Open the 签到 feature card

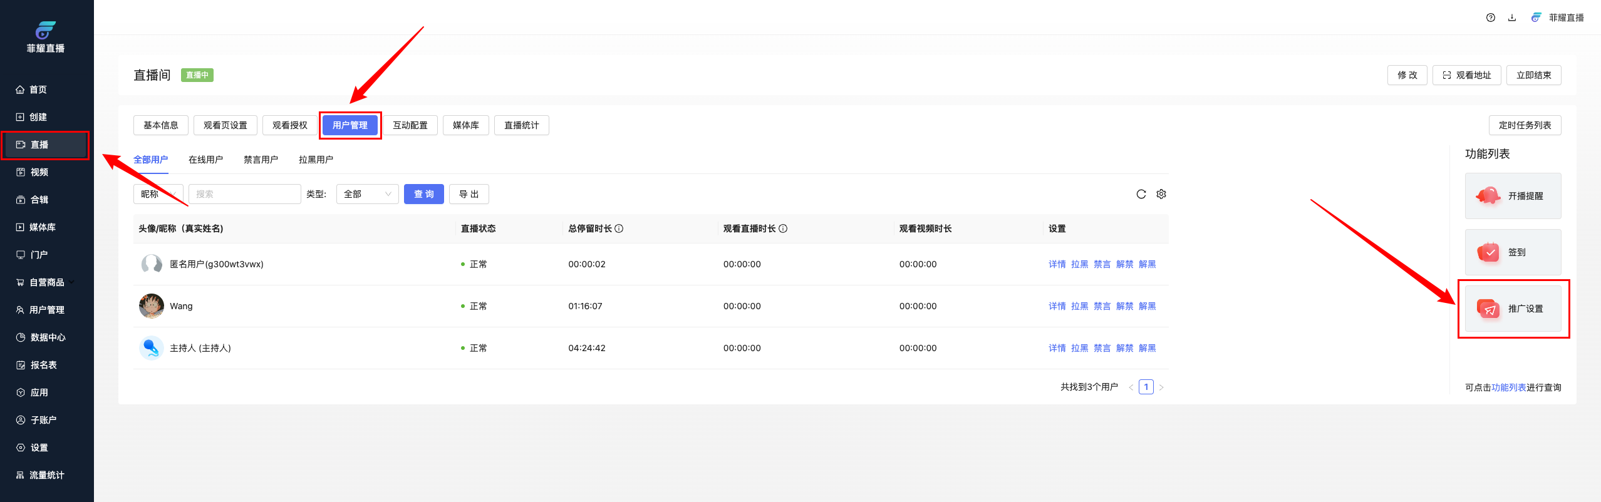tap(1512, 252)
